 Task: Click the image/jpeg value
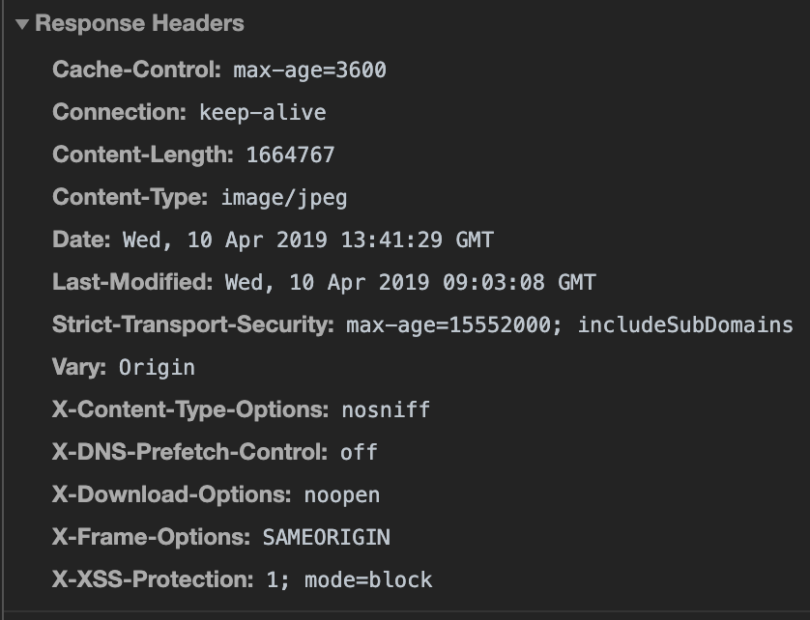click(284, 198)
